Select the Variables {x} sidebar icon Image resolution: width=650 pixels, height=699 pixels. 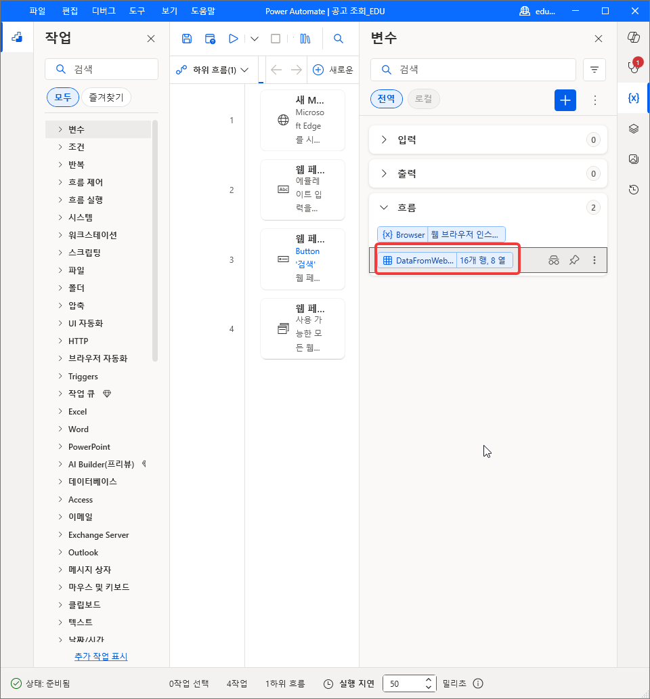pos(634,98)
